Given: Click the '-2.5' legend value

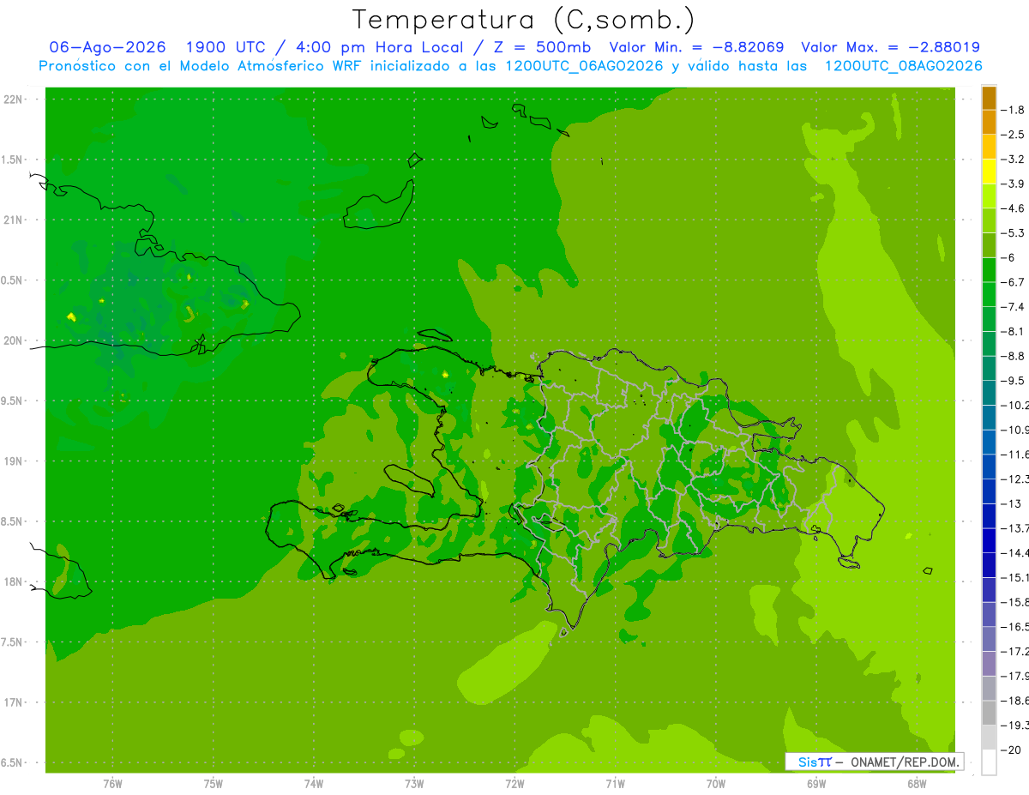Looking at the screenshot, I should tap(1014, 135).
